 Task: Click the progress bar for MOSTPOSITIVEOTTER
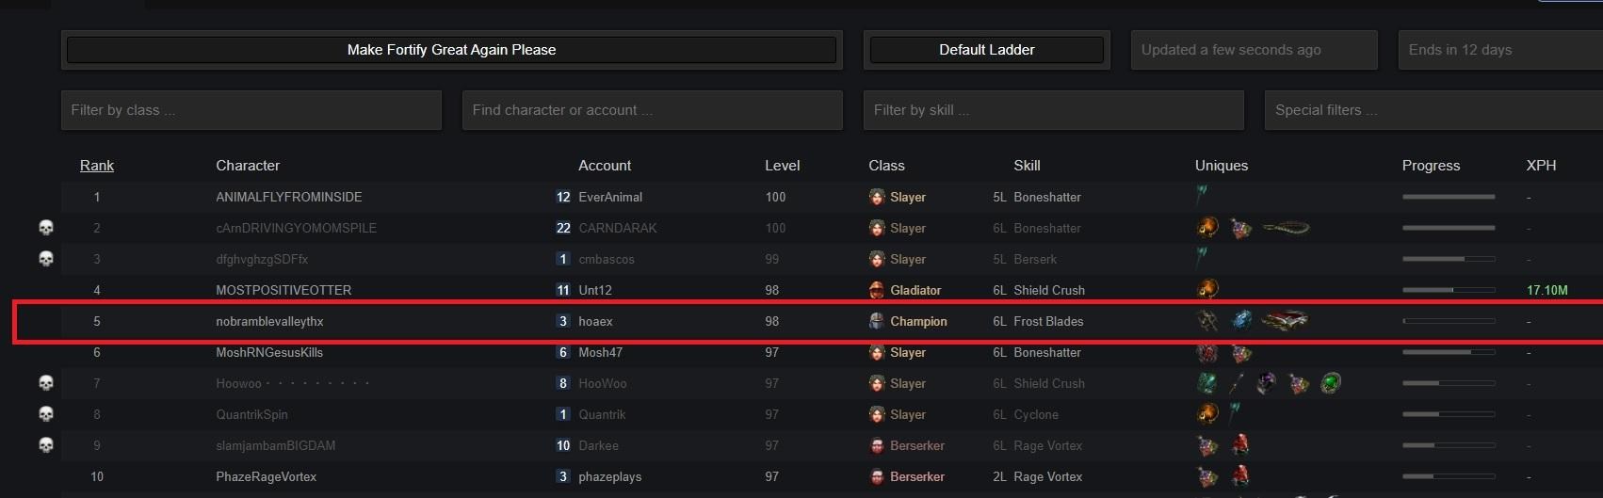pos(1448,290)
